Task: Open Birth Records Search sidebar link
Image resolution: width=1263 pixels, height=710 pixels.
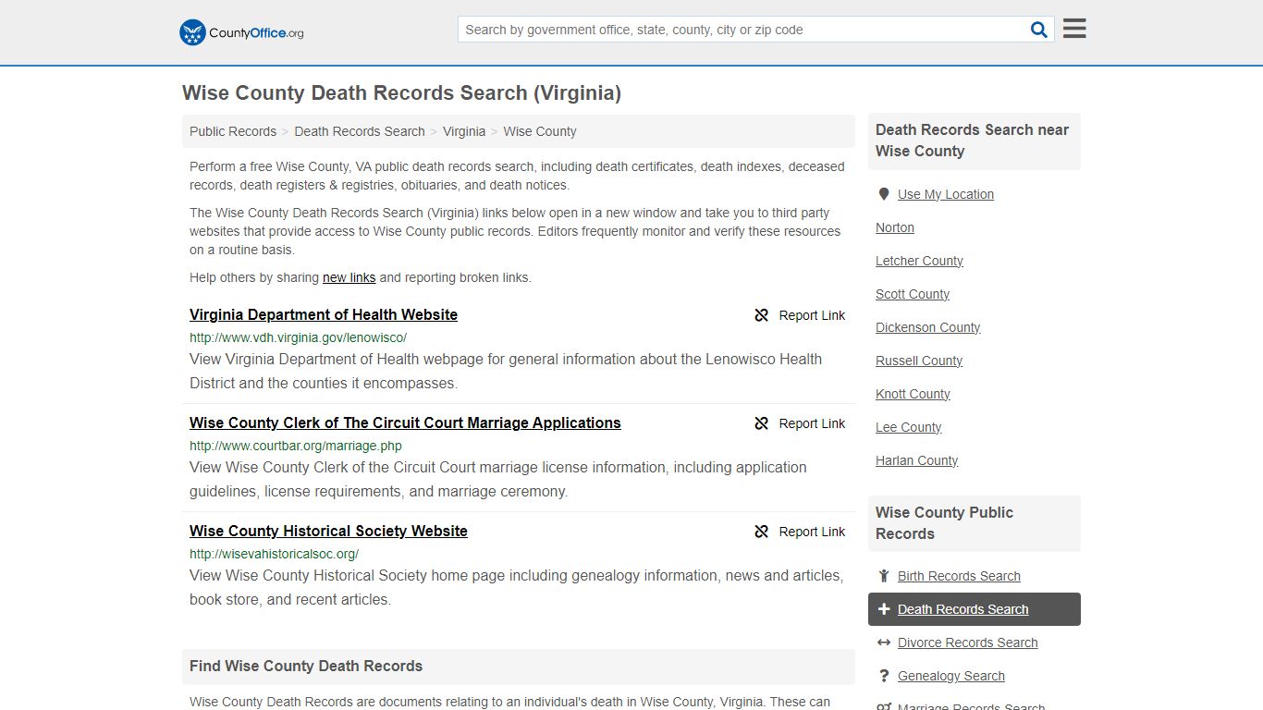Action: (959, 576)
